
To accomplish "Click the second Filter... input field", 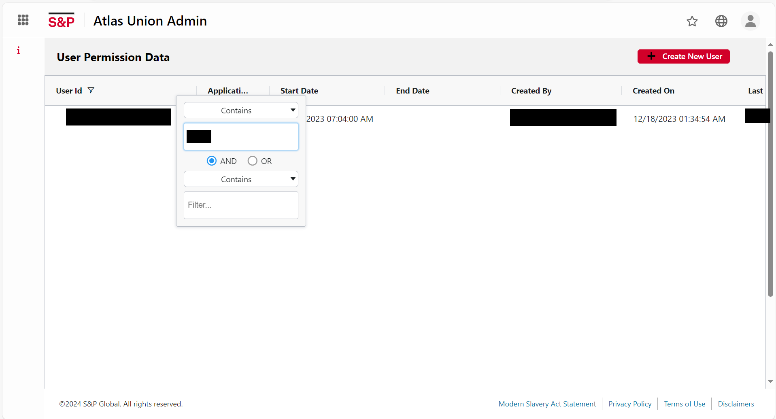I will coord(241,205).
